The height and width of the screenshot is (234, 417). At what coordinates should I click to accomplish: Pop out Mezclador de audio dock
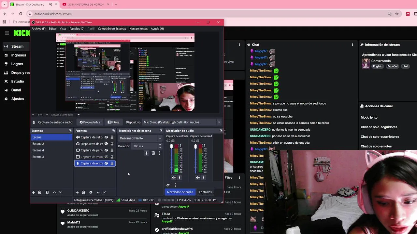221,131
